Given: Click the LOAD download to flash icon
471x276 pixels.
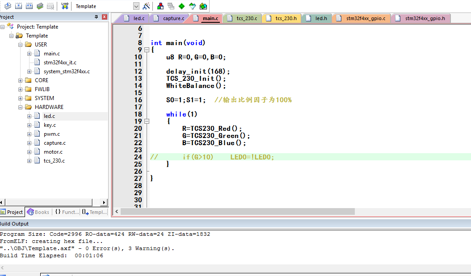Looking at the screenshot, I should coord(65,6).
